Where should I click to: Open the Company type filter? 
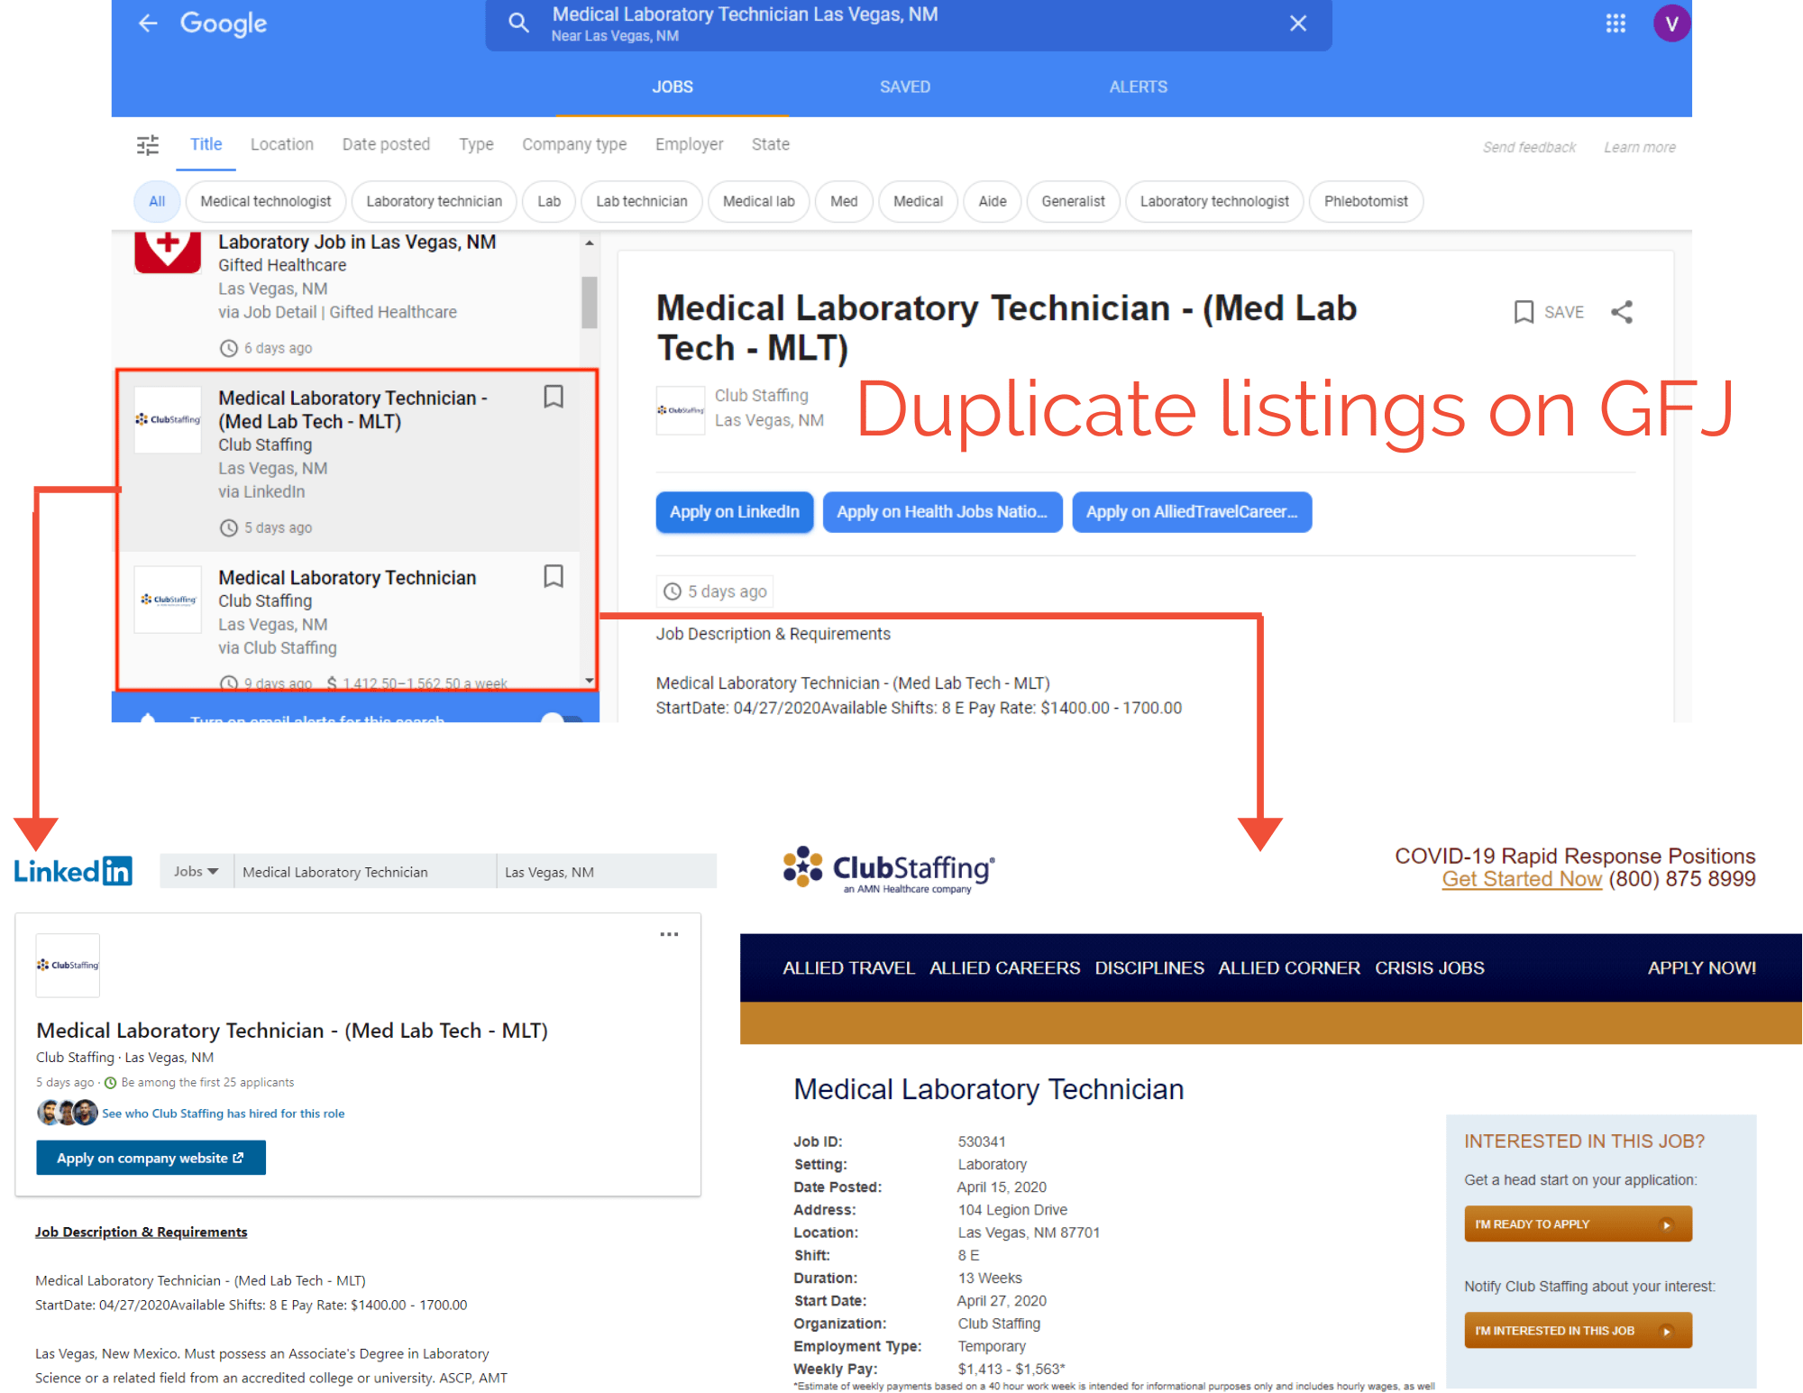(573, 144)
